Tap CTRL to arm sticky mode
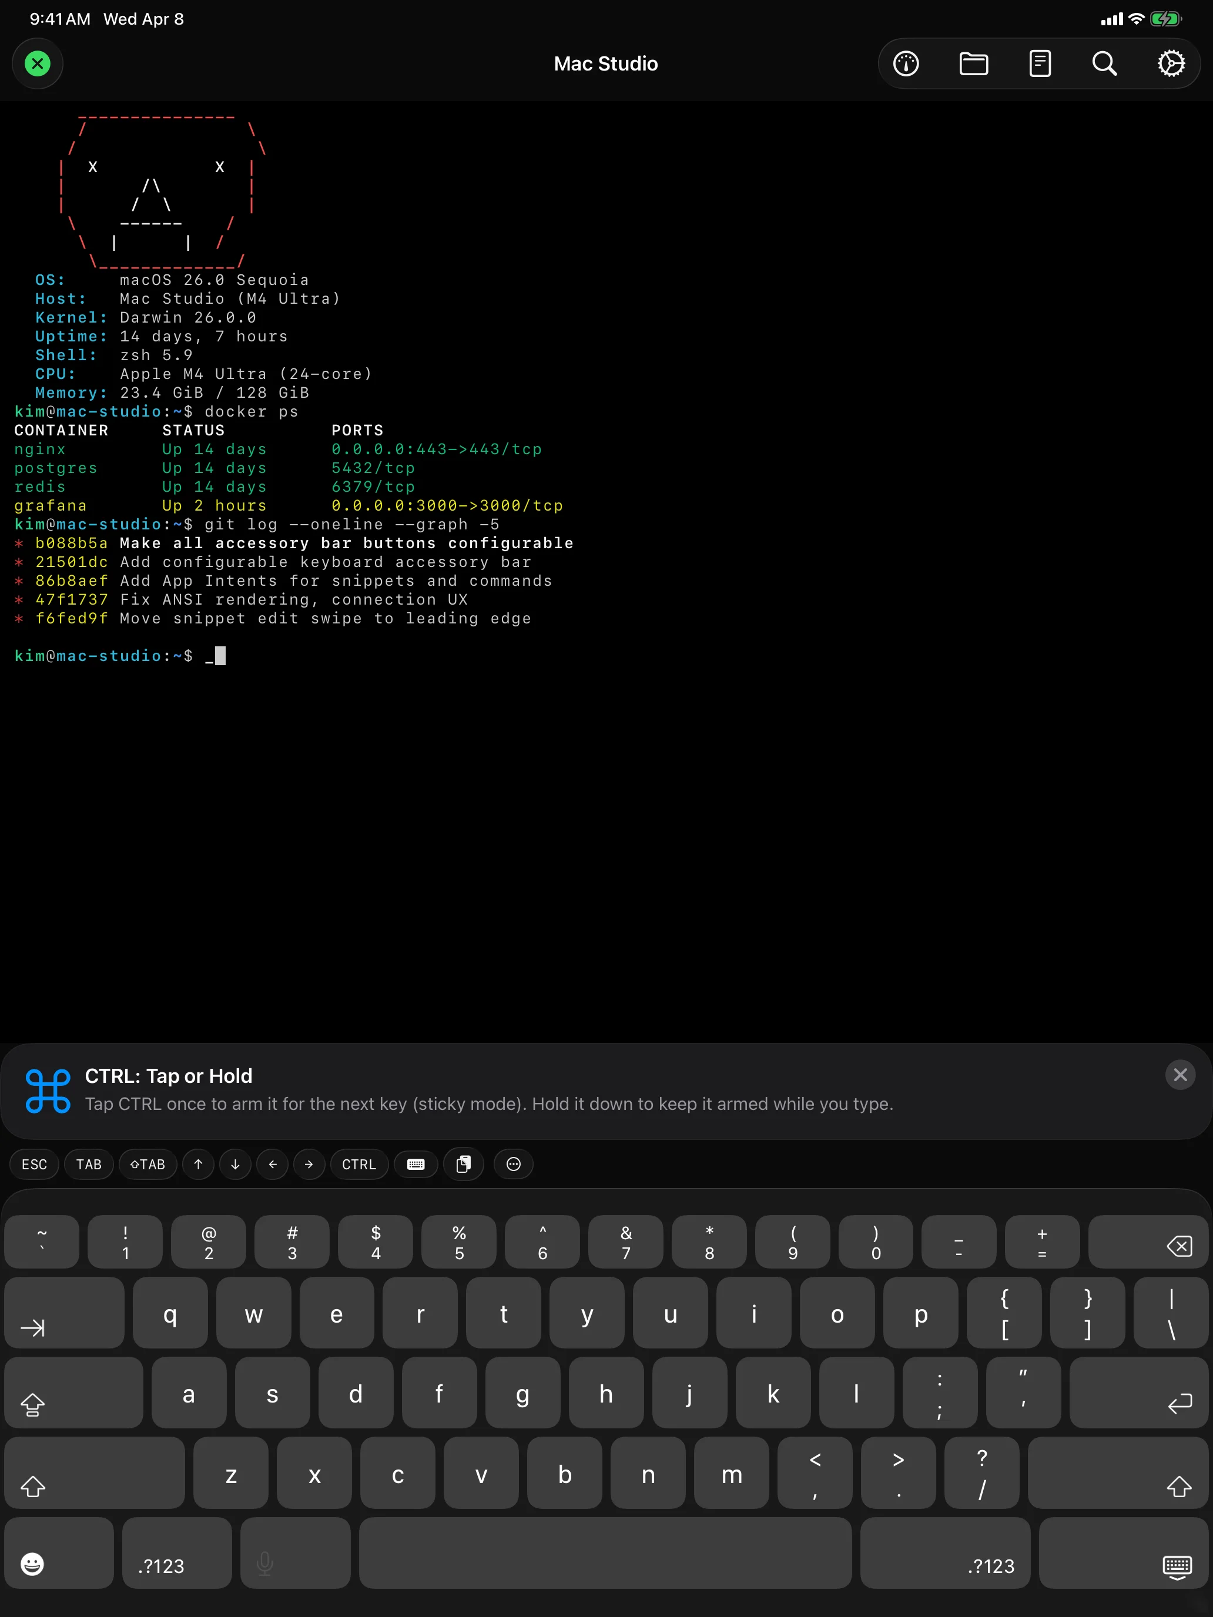The image size is (1213, 1617). (x=359, y=1164)
